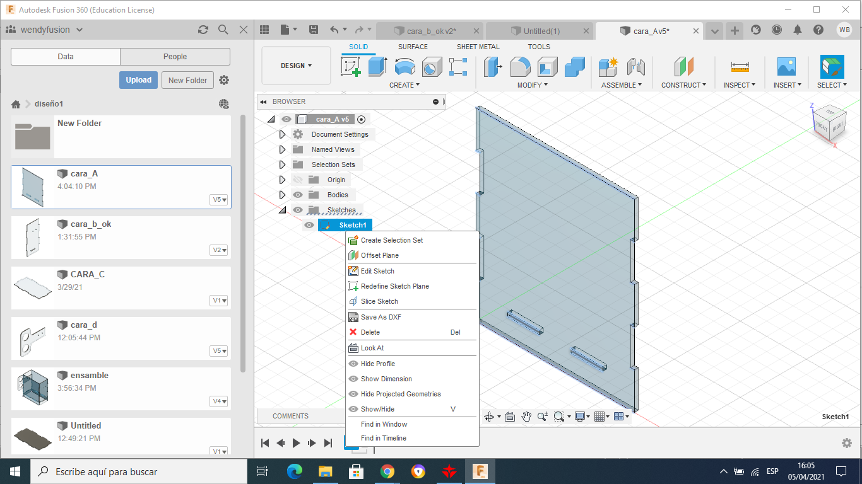
Task: Toggle visibility of cara_A v5 component
Action: tap(286, 119)
